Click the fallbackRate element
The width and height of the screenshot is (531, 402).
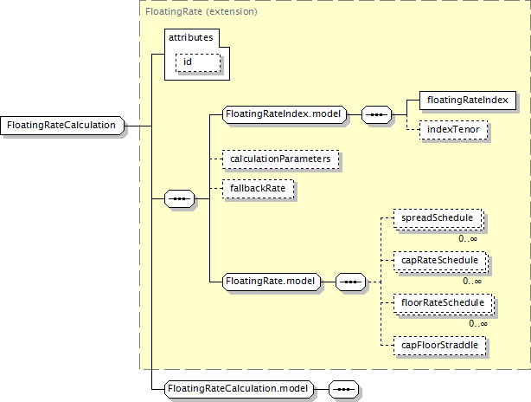258,188
